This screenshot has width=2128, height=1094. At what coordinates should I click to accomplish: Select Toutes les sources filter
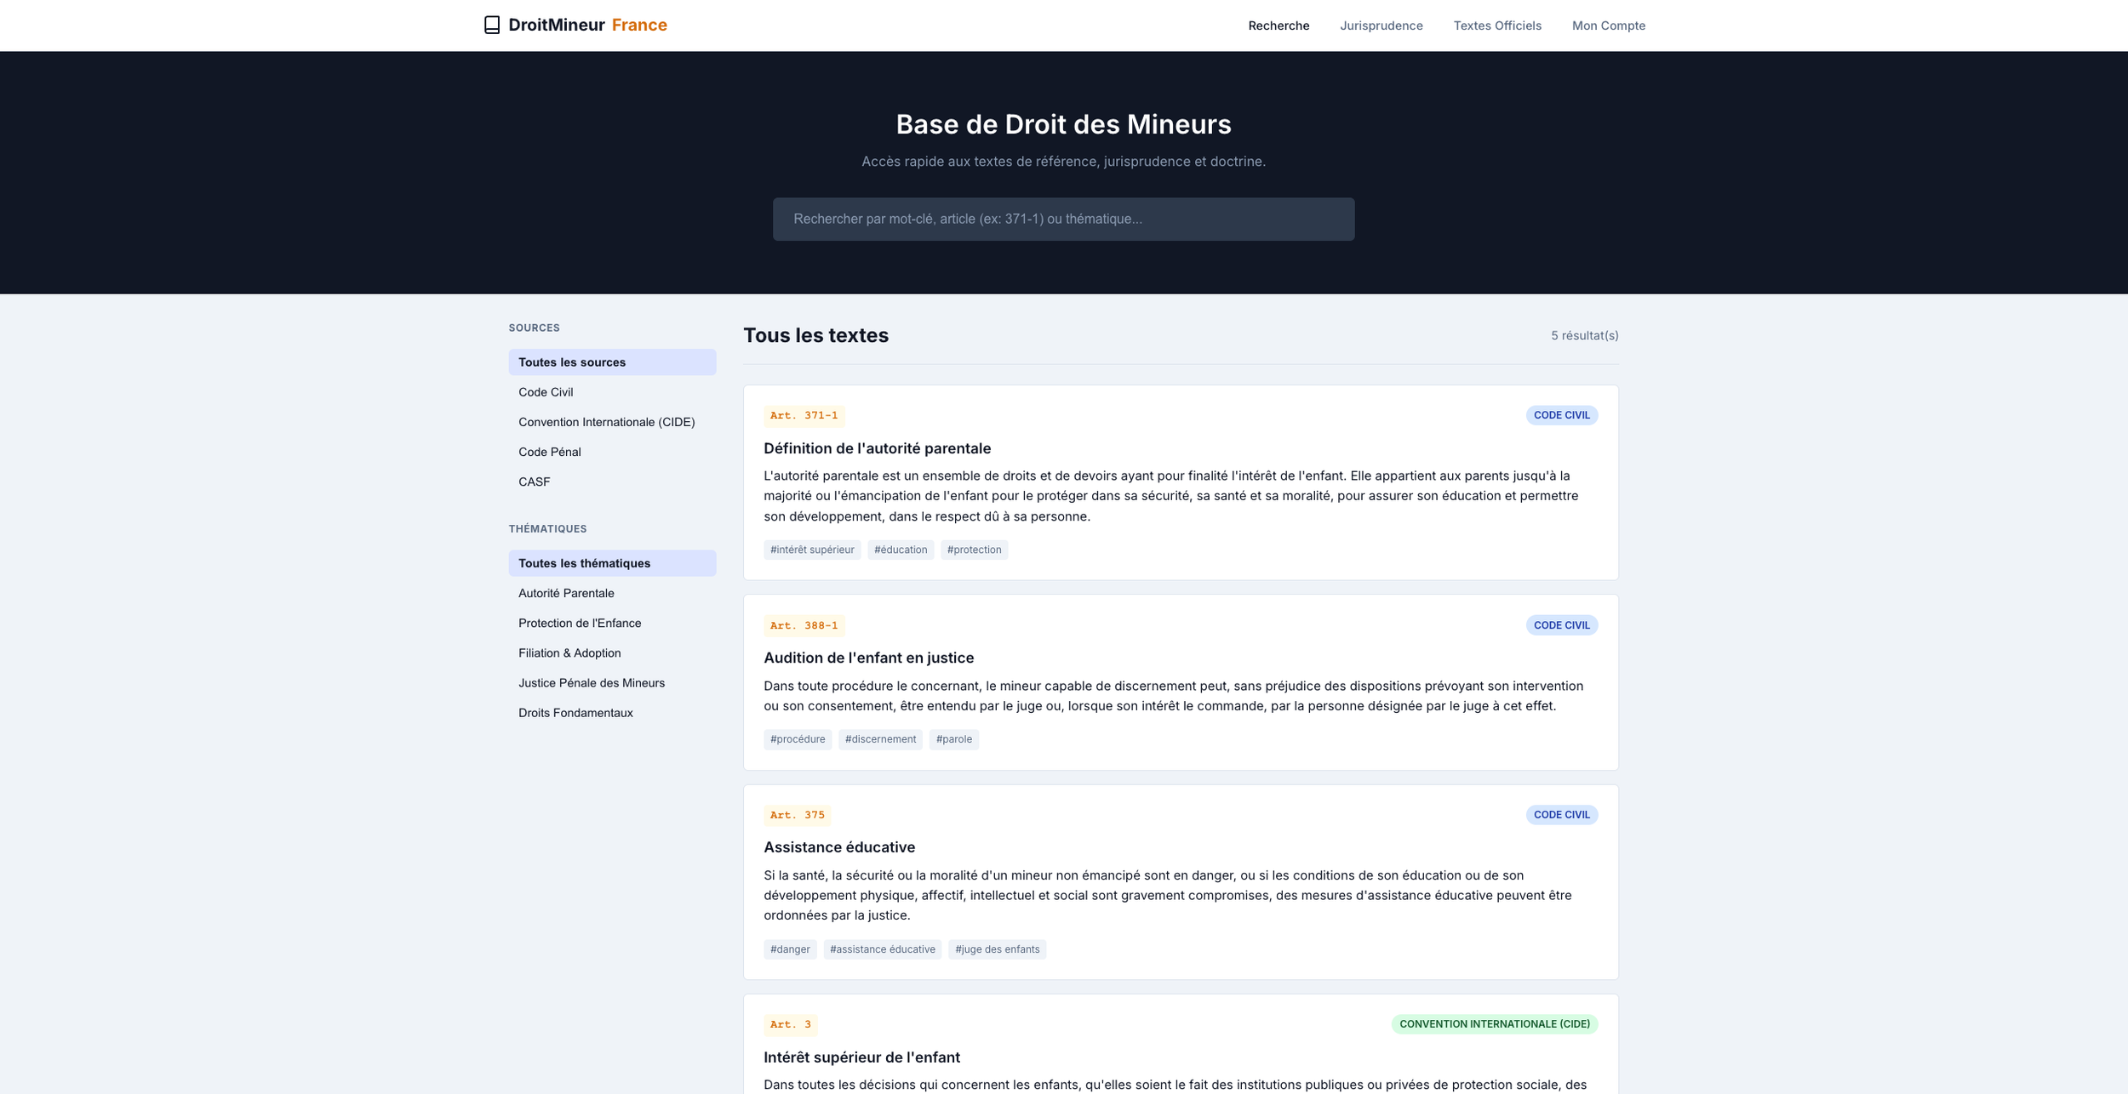(x=572, y=362)
